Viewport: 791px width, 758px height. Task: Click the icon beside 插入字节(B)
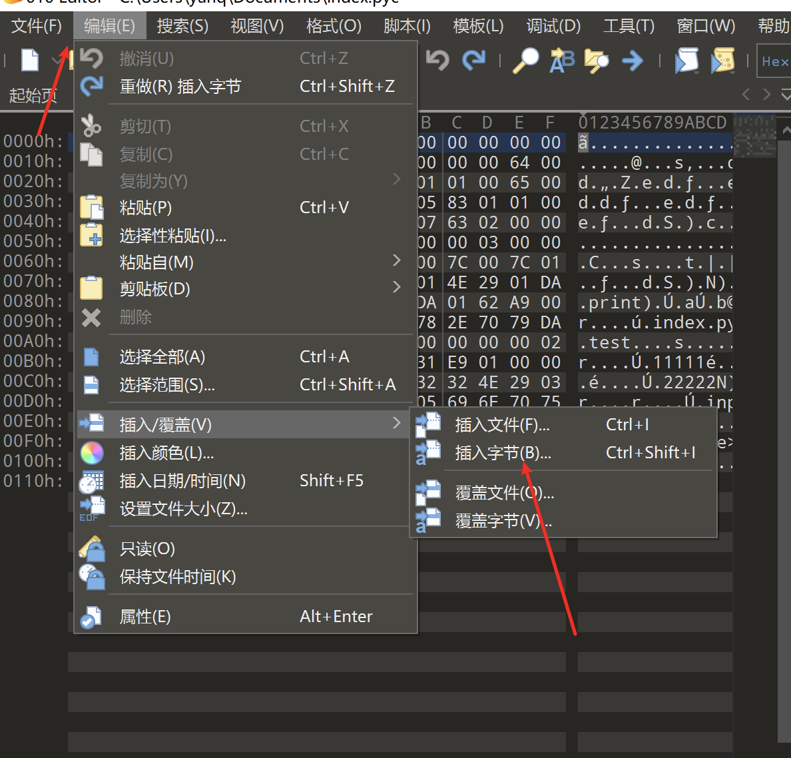coord(427,453)
